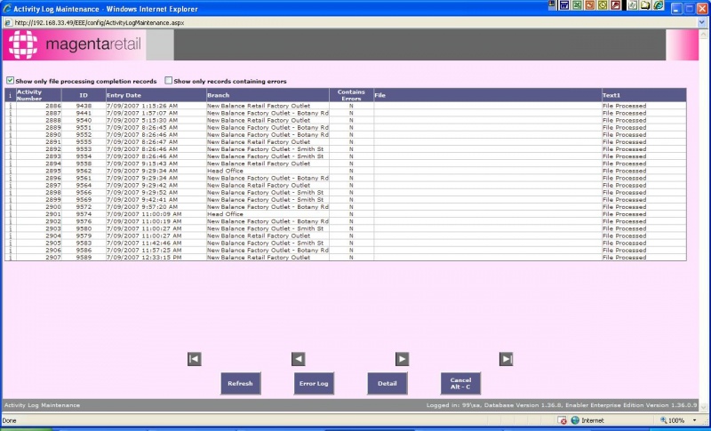Screen dimensions: 711x431
Task: Click the Contains Errors column header
Action: coord(351,95)
